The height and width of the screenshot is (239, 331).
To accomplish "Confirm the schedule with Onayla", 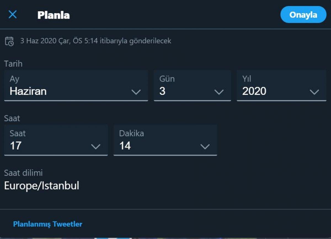I will tap(303, 15).
